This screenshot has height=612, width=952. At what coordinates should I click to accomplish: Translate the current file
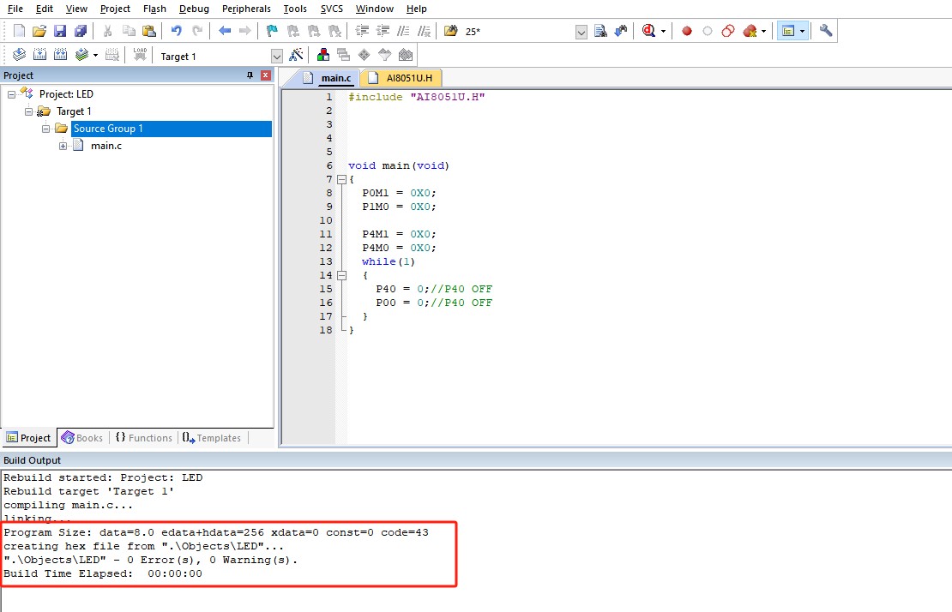19,55
